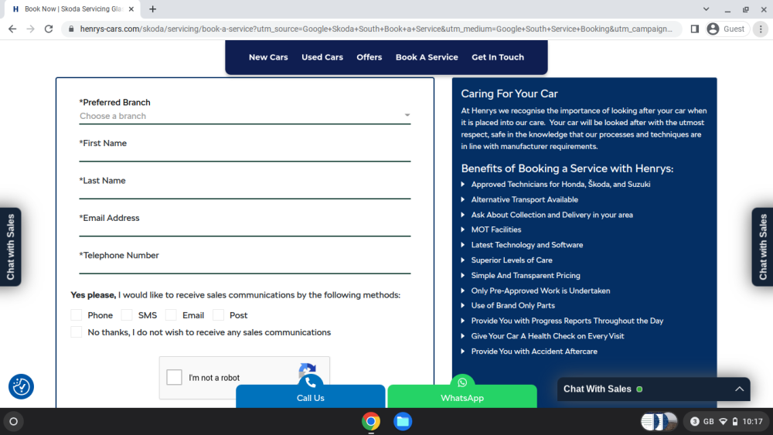The width and height of the screenshot is (773, 435).
Task: Open the Get In Touch menu
Action: click(x=498, y=57)
